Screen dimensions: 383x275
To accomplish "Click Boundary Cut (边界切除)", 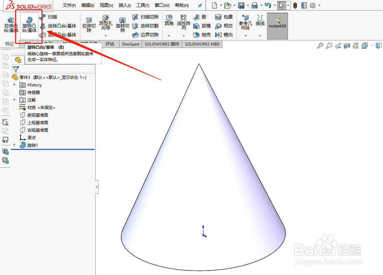I will tap(146, 35).
